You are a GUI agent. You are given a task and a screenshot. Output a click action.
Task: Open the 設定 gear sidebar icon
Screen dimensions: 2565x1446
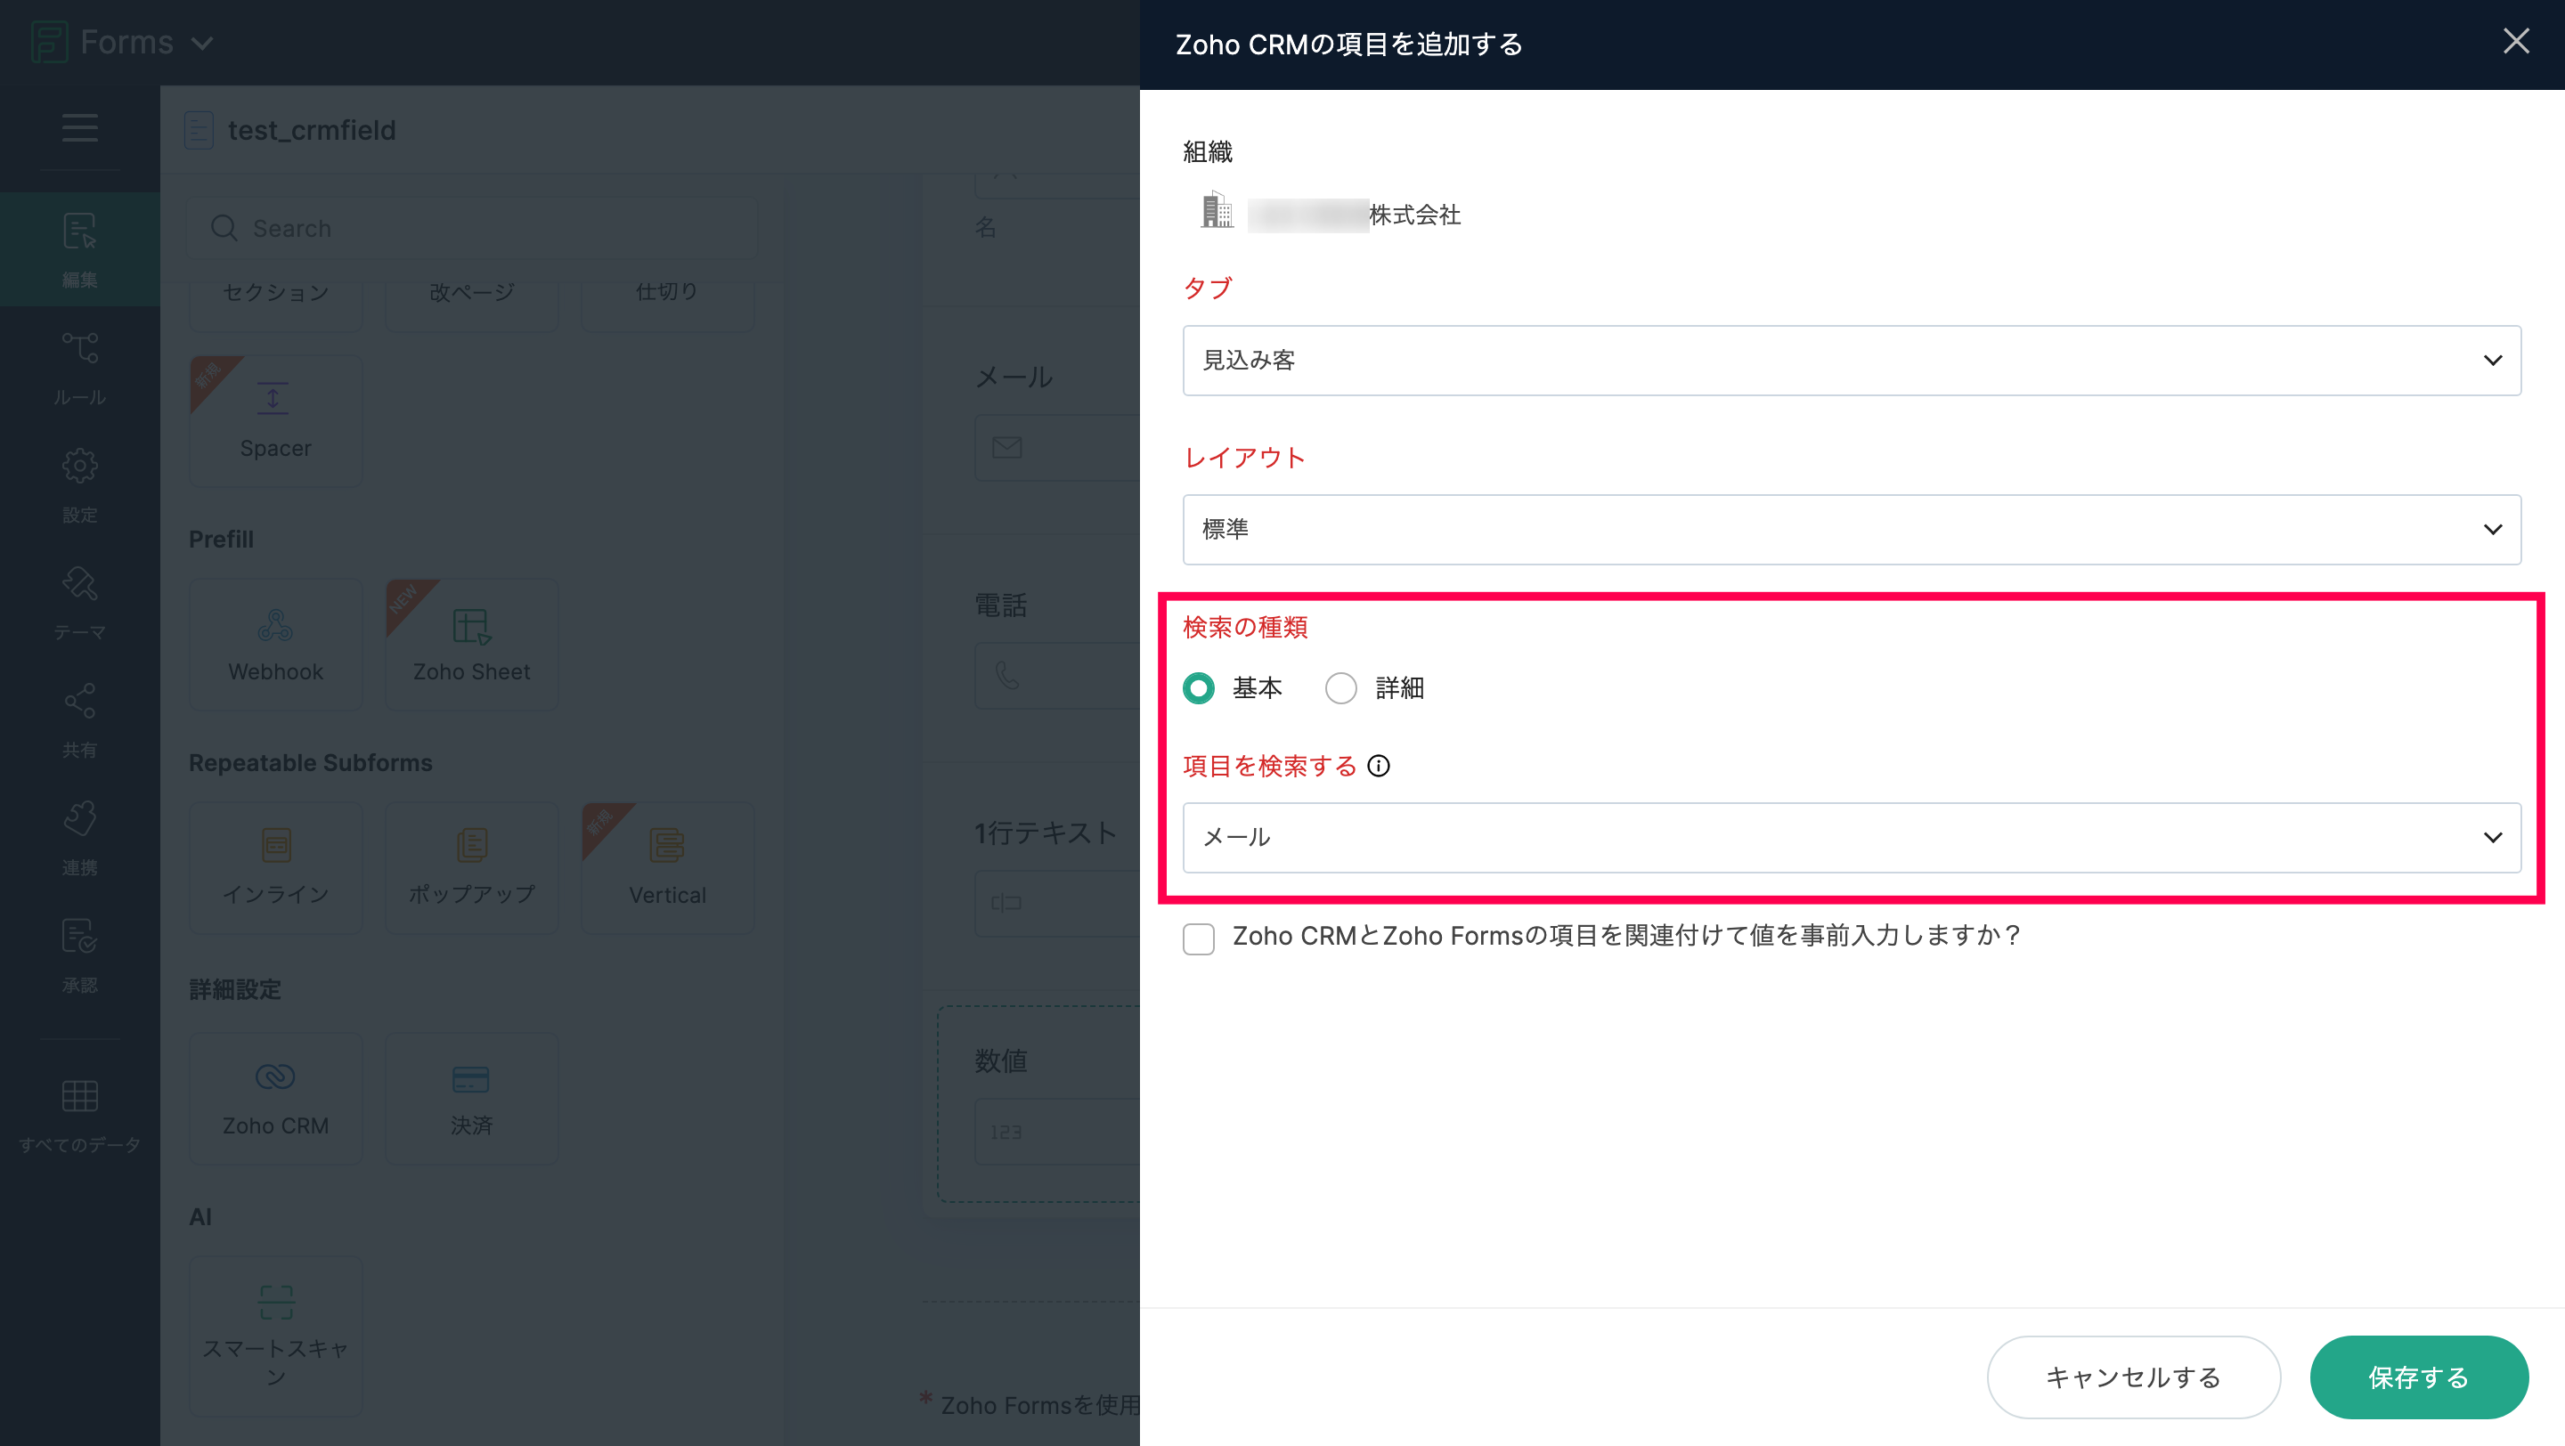click(x=79, y=467)
